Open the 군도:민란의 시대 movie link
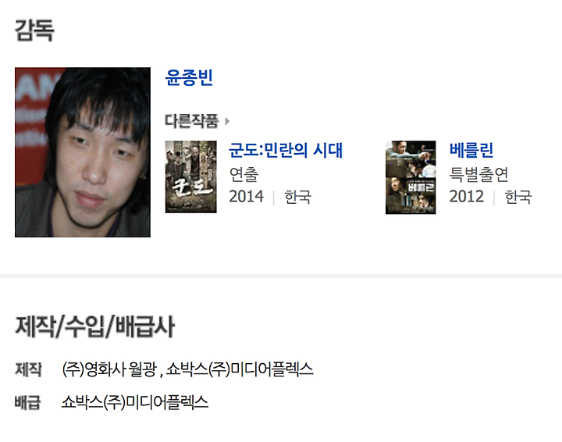The width and height of the screenshot is (562, 442). click(286, 150)
